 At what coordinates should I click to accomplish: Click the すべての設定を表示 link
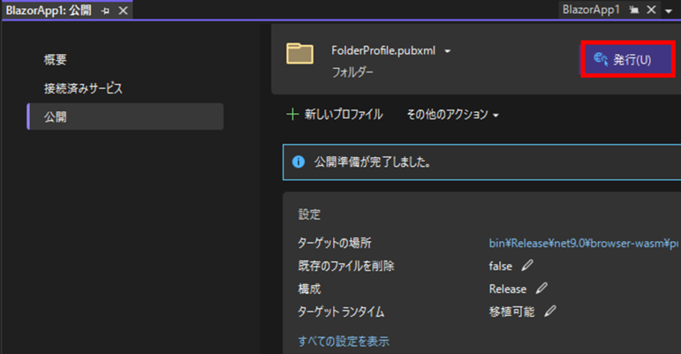coord(343,341)
